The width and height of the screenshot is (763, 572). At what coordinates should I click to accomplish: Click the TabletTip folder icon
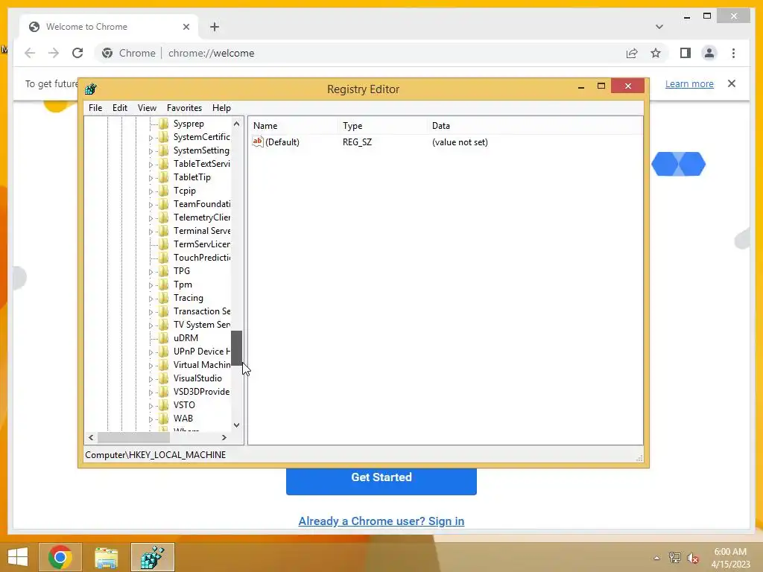(x=164, y=177)
